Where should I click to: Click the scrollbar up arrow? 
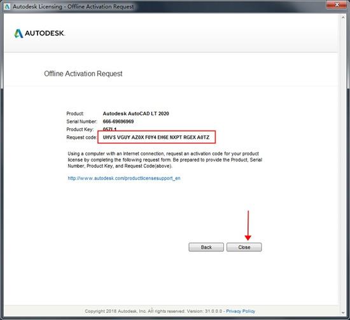[x=343, y=17]
